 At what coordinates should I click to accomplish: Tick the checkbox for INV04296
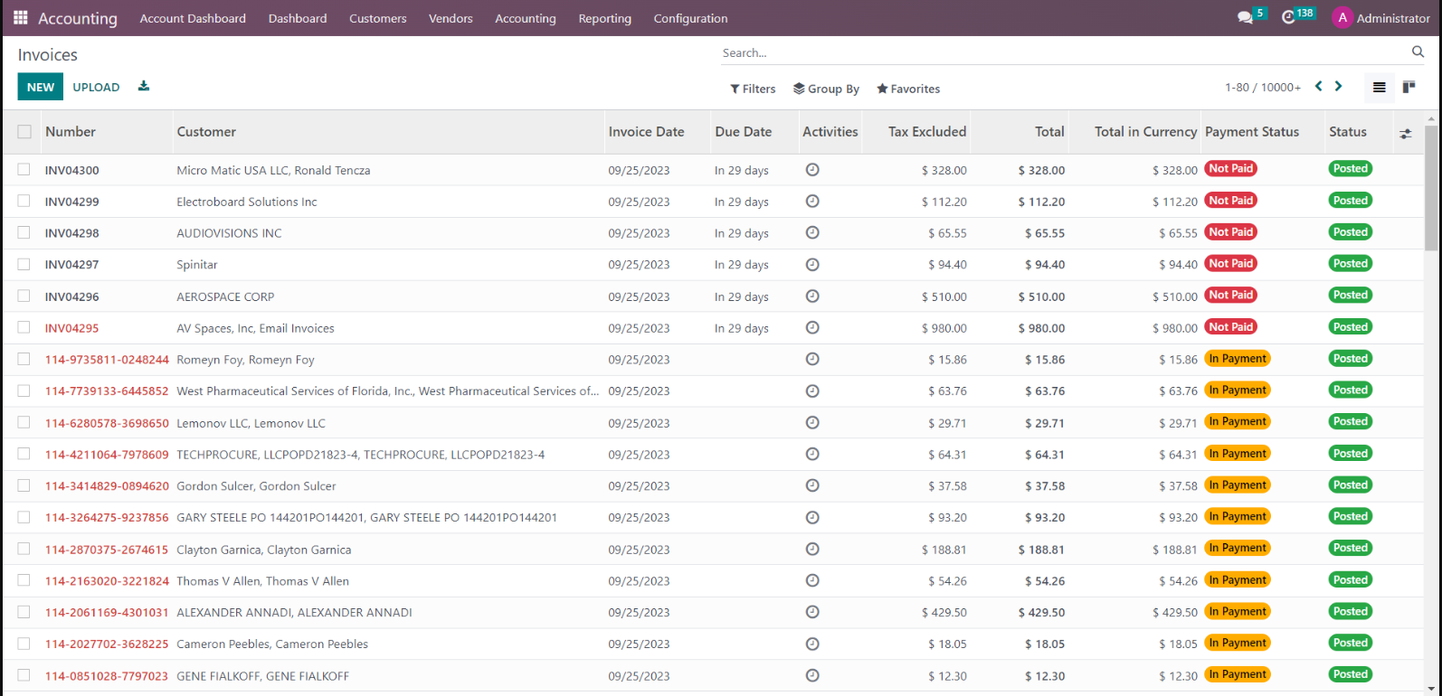pyautogui.click(x=24, y=296)
